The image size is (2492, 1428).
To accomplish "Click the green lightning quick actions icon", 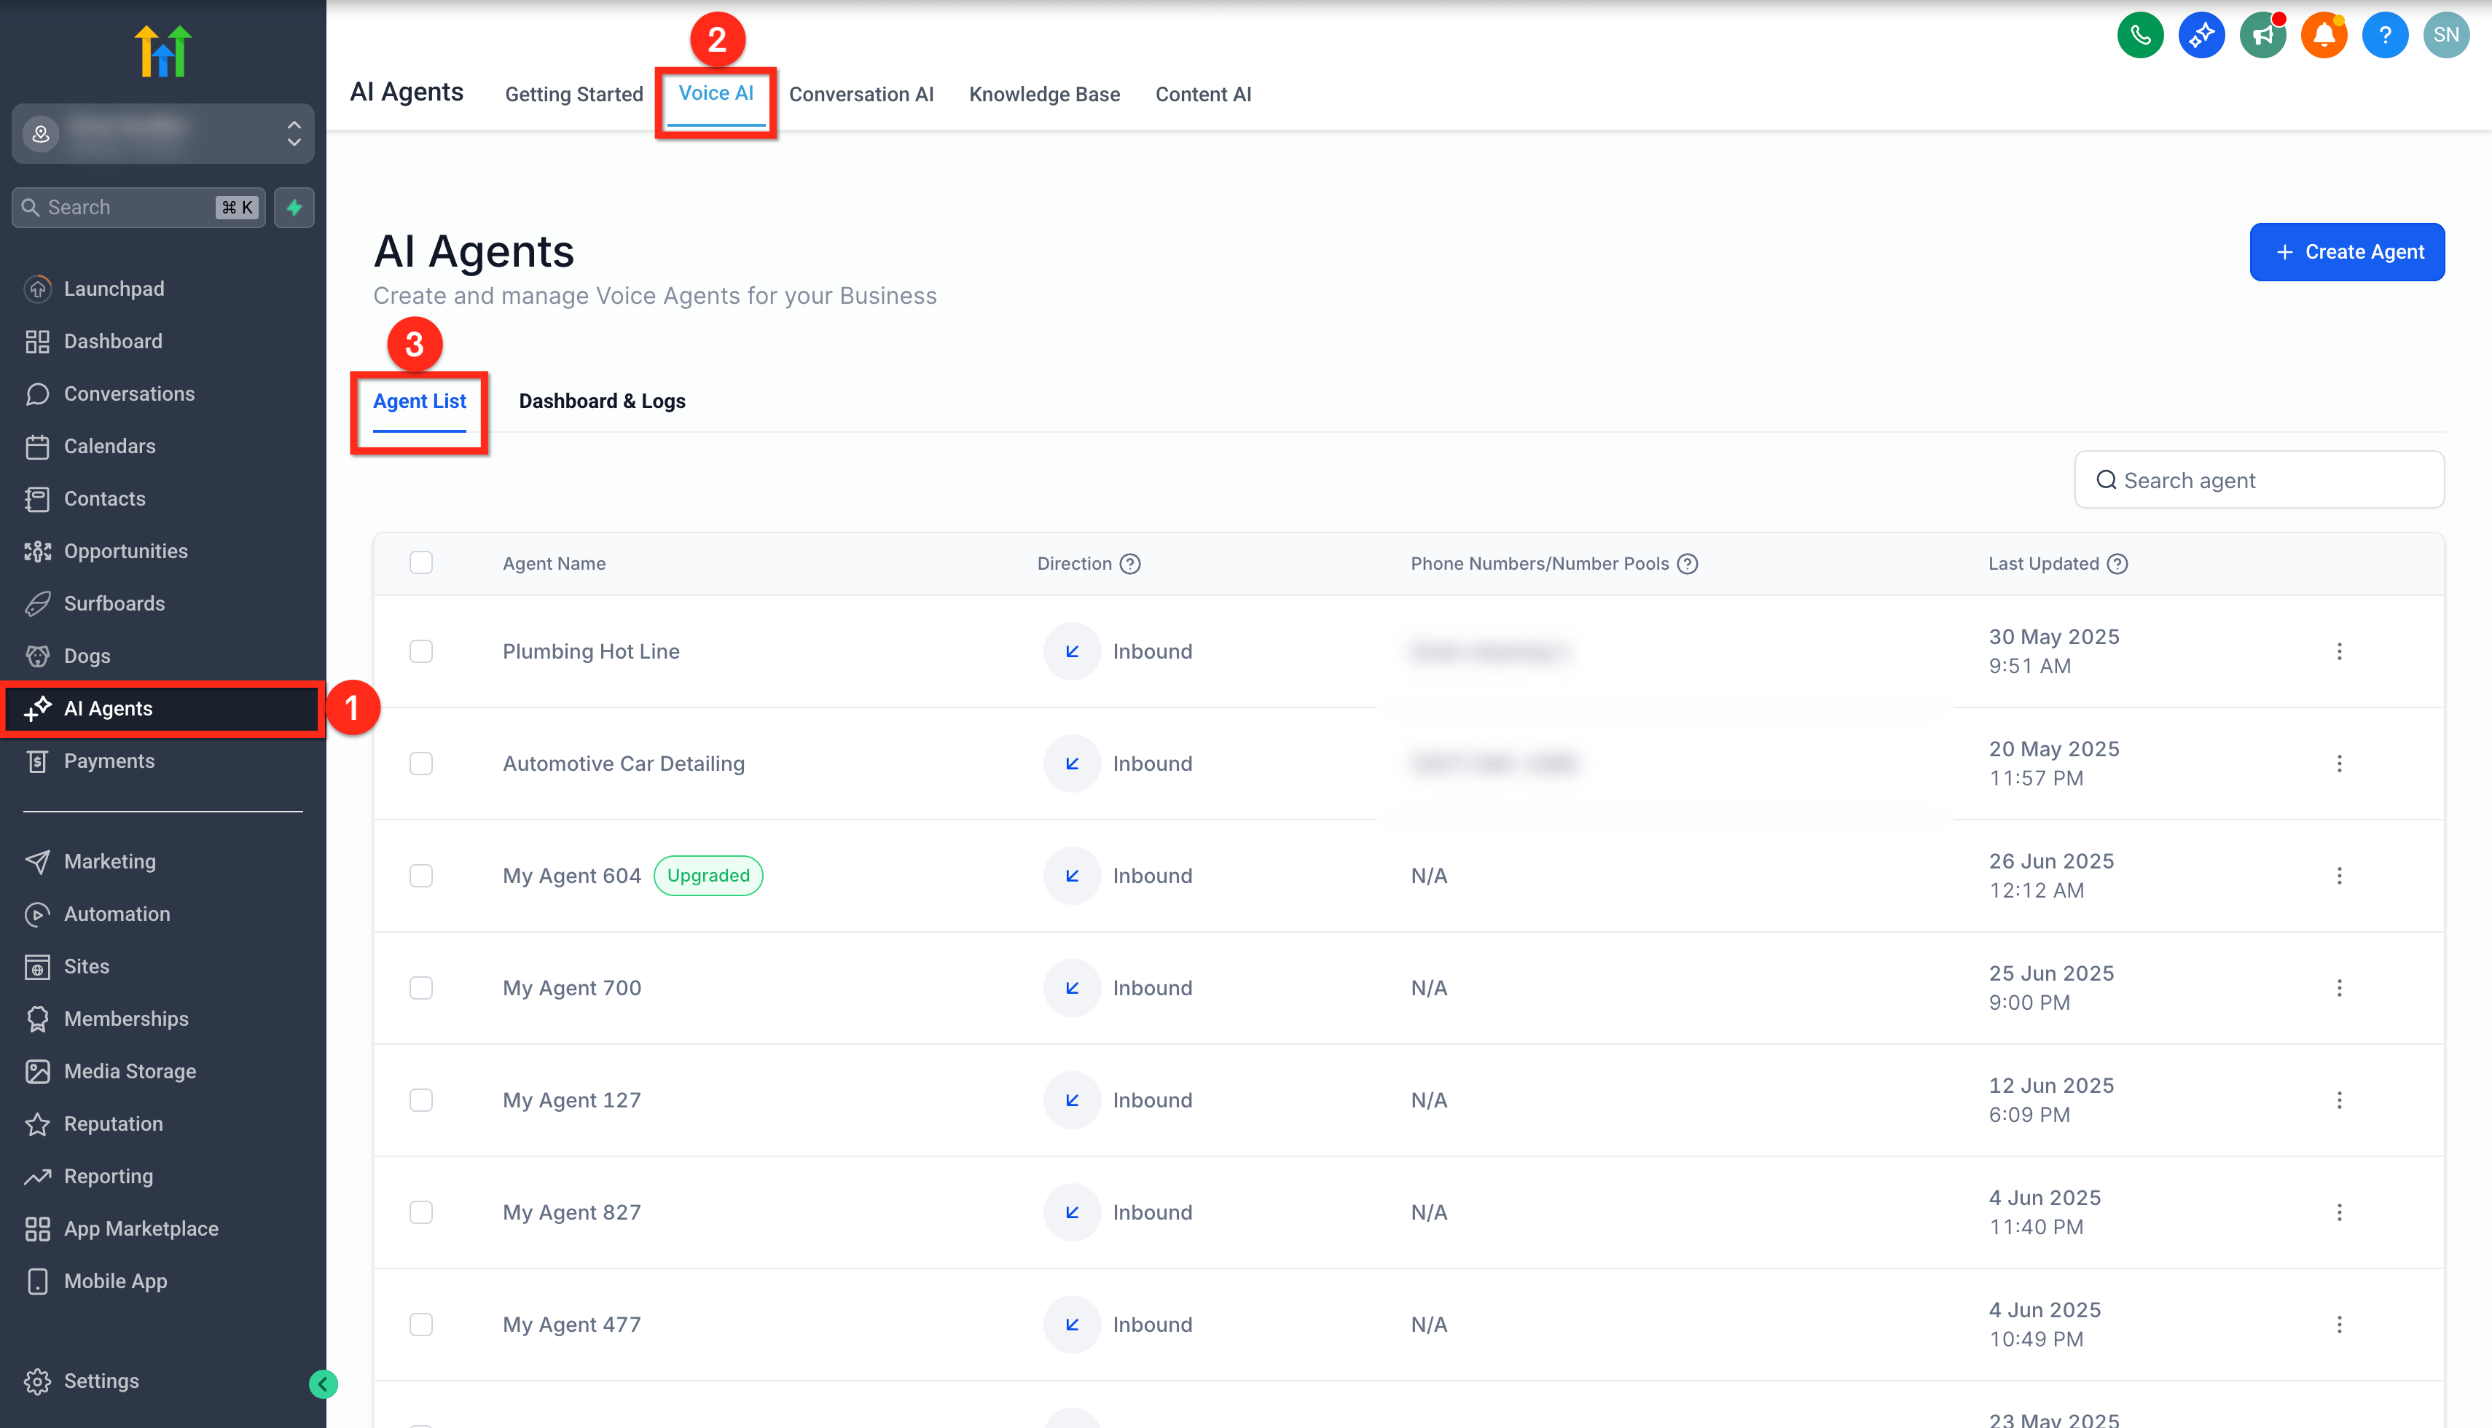I will tap(294, 207).
